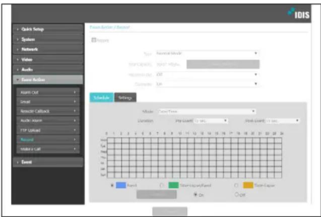Click the last schedule cell in the Sun row
Viewport: 321px width, 217px height.
click(x=278, y=175)
